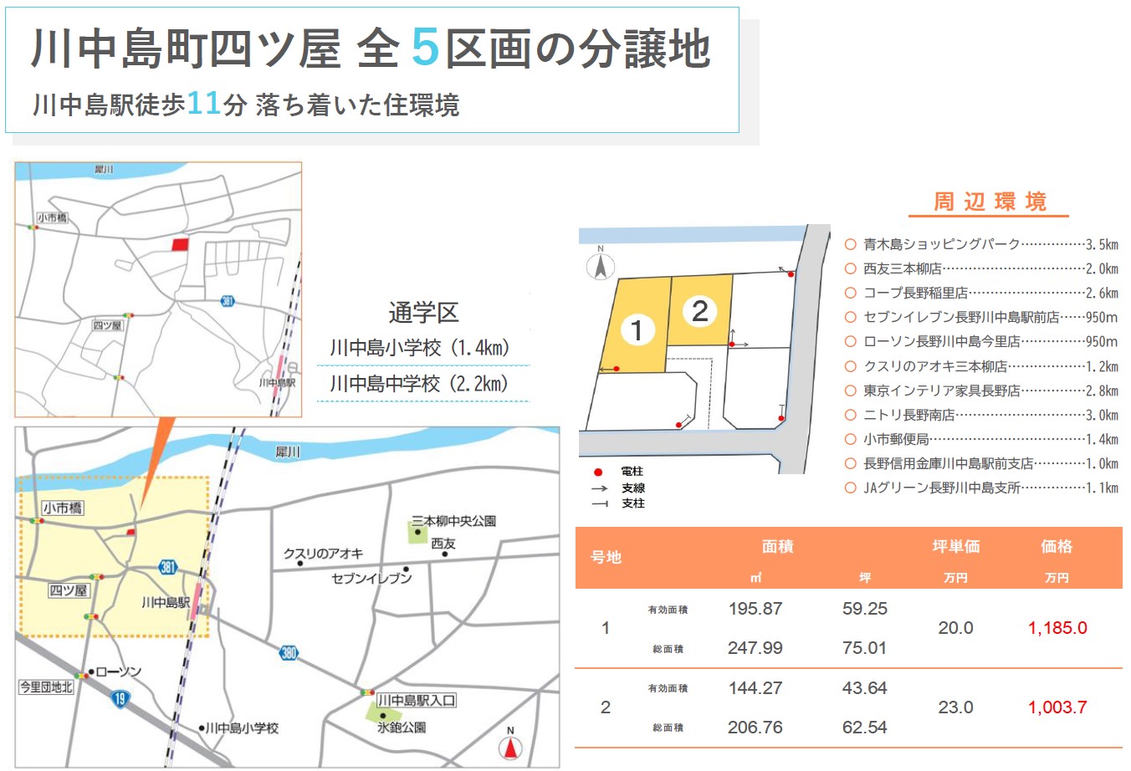The width and height of the screenshot is (1131, 771).
Task: Click tsubo value 59.25
Action: tap(865, 609)
